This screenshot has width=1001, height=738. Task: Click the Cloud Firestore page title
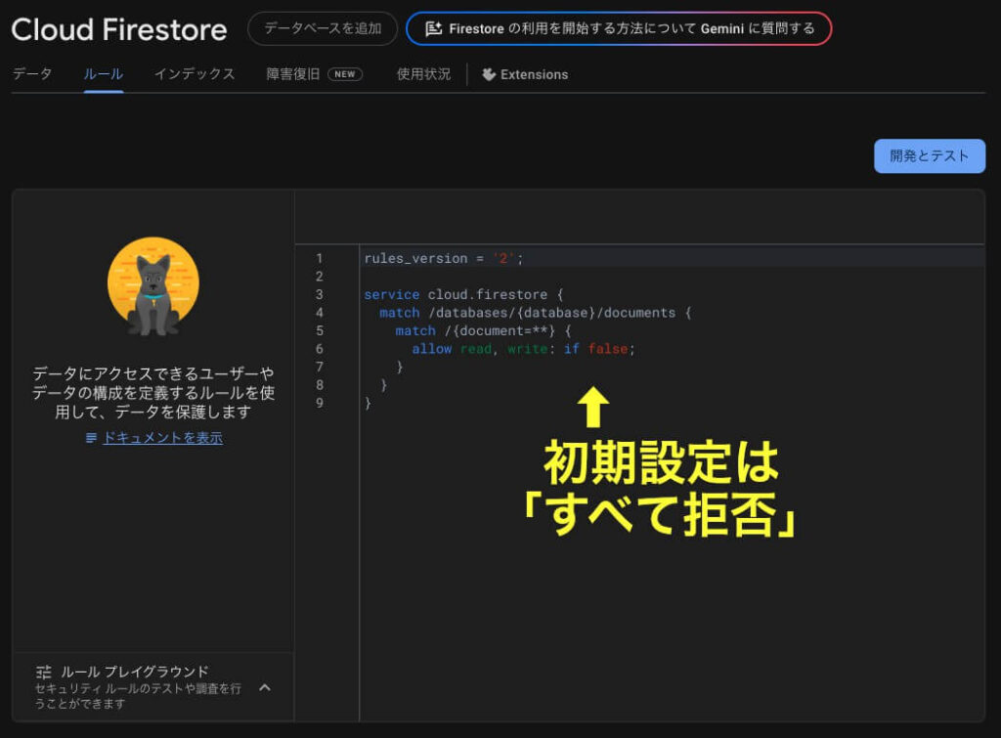pyautogui.click(x=119, y=29)
